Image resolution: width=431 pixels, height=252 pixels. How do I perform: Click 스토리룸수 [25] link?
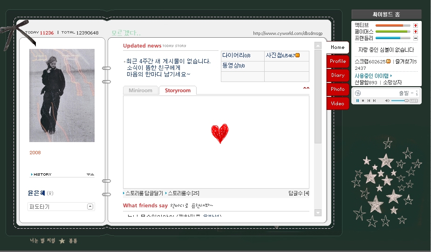pos(183,193)
